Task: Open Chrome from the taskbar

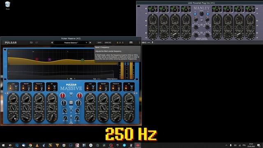Action: pos(30,145)
